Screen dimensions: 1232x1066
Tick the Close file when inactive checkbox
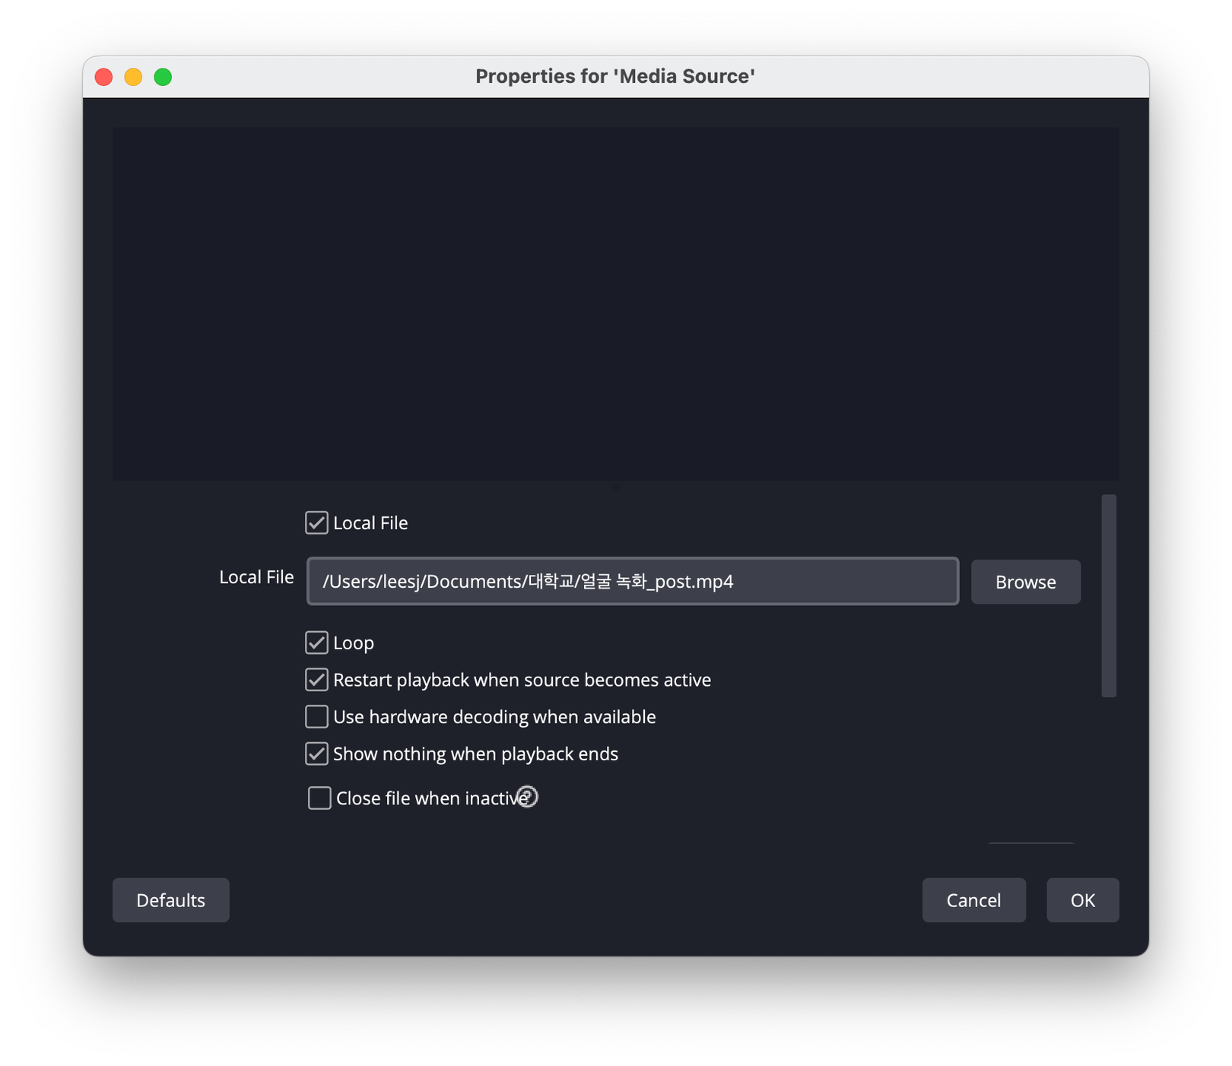click(x=319, y=798)
